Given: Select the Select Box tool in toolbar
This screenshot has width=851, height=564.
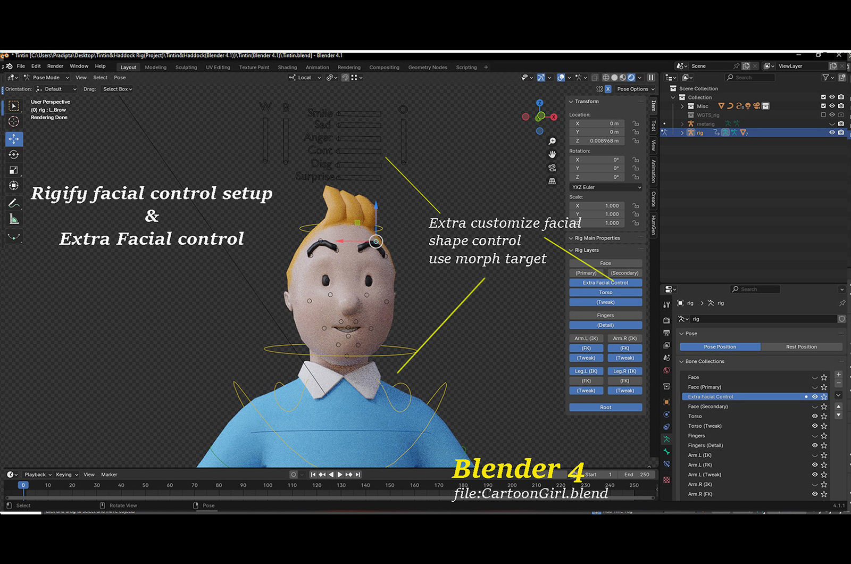Looking at the screenshot, I should click(14, 106).
